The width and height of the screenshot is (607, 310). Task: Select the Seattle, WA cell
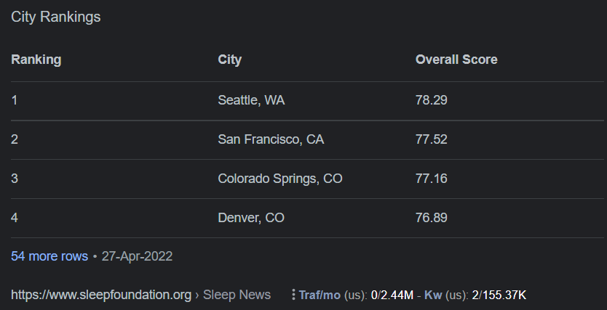(251, 100)
